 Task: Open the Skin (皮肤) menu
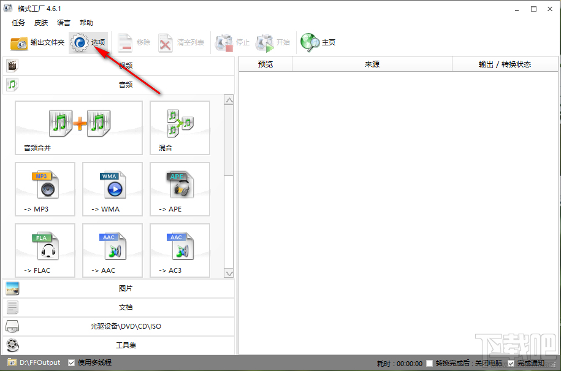(41, 23)
